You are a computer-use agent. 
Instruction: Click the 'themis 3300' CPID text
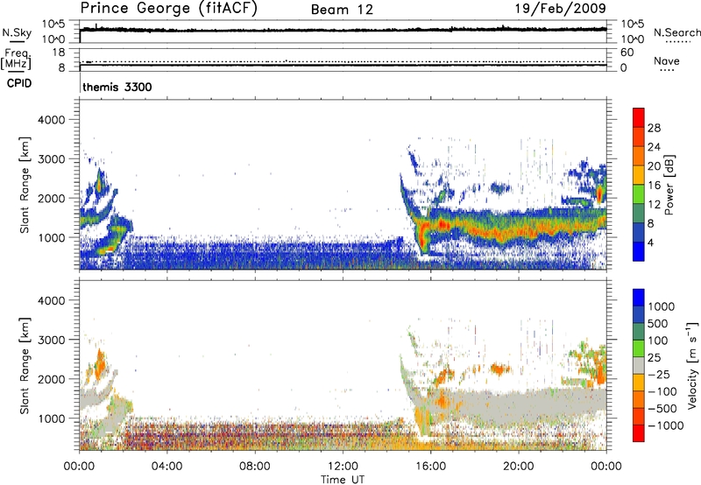point(117,87)
